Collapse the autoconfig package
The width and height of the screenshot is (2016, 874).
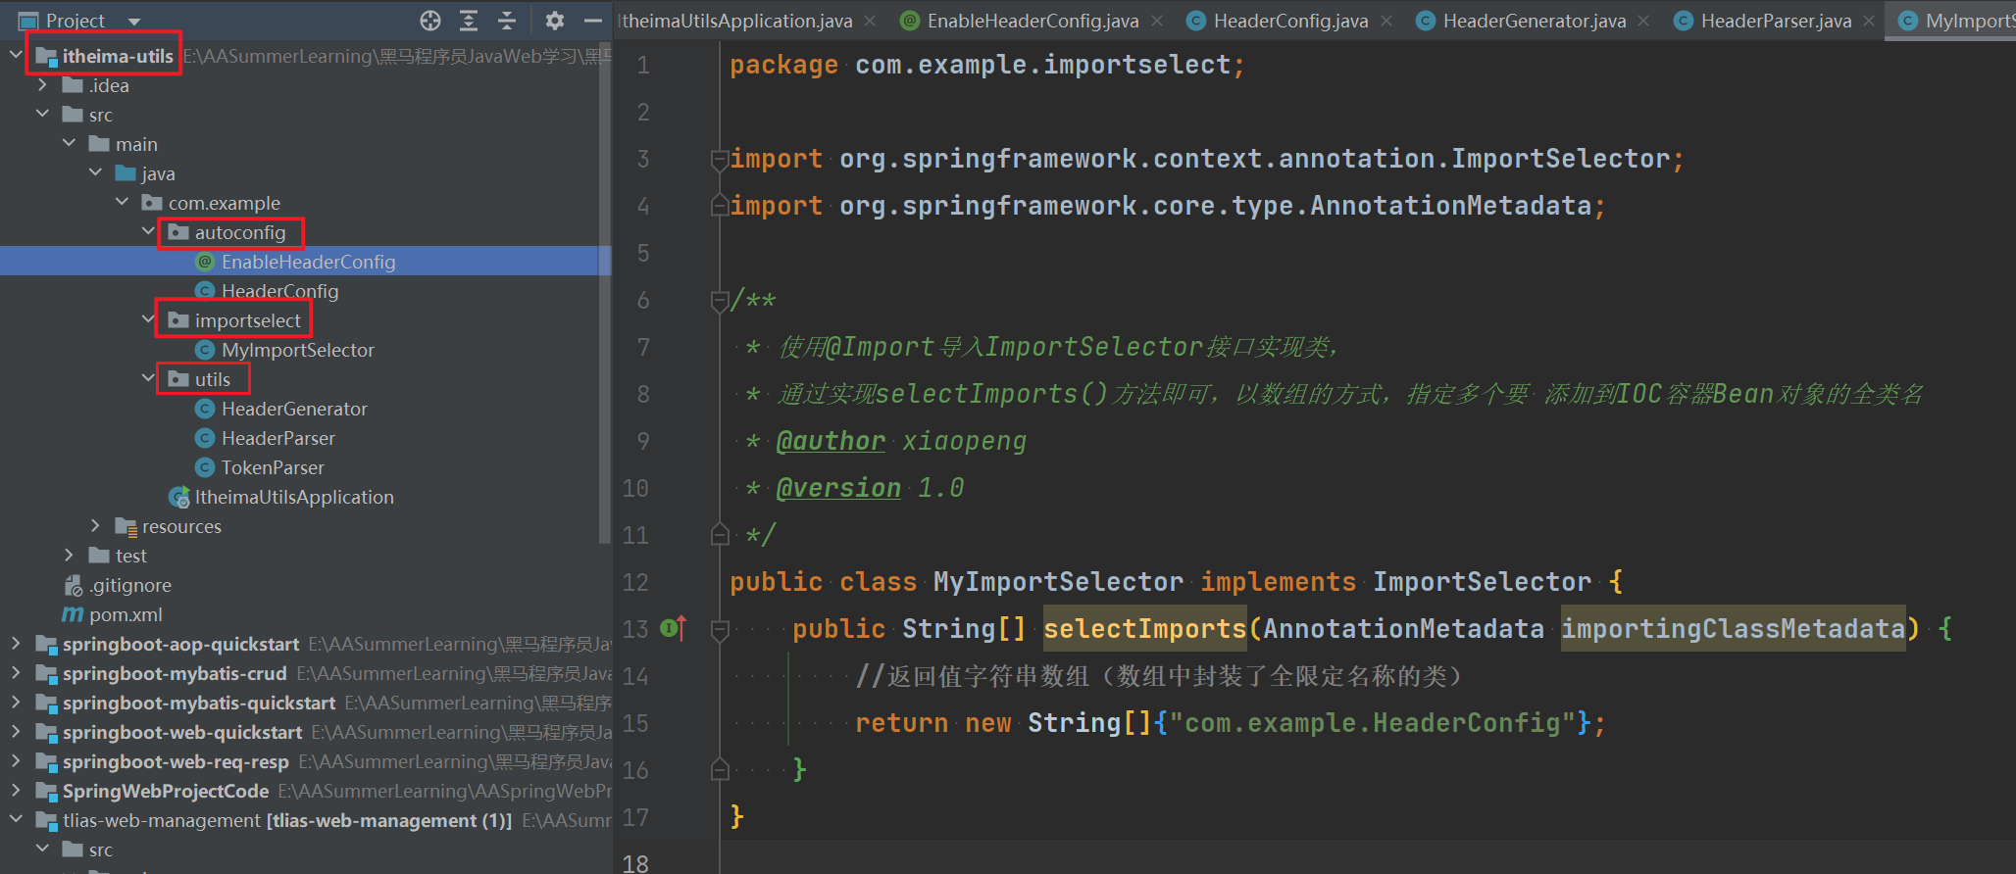tap(148, 232)
